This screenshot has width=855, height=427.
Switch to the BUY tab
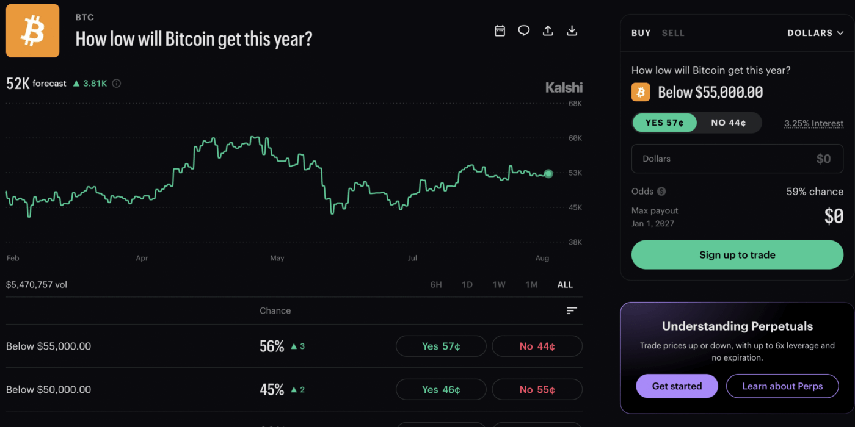click(641, 33)
